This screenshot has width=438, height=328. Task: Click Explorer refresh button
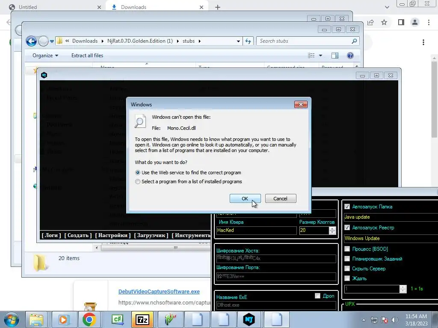click(248, 41)
